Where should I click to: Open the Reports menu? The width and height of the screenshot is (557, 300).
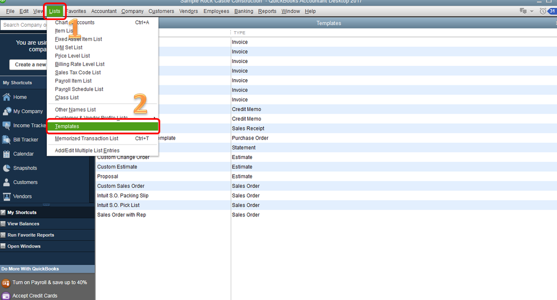click(267, 11)
